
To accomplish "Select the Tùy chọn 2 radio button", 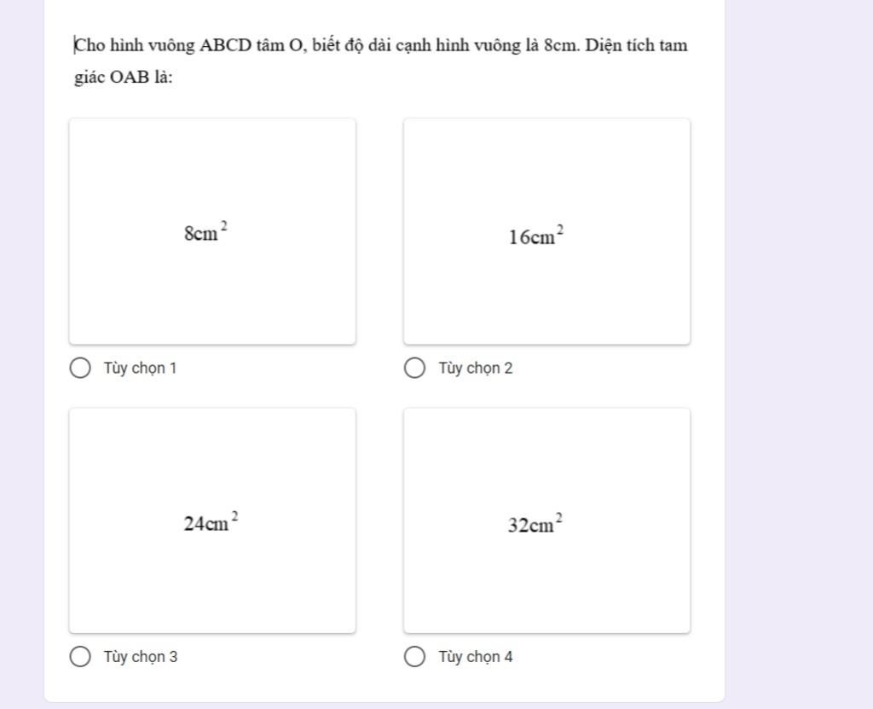I will coord(414,369).
